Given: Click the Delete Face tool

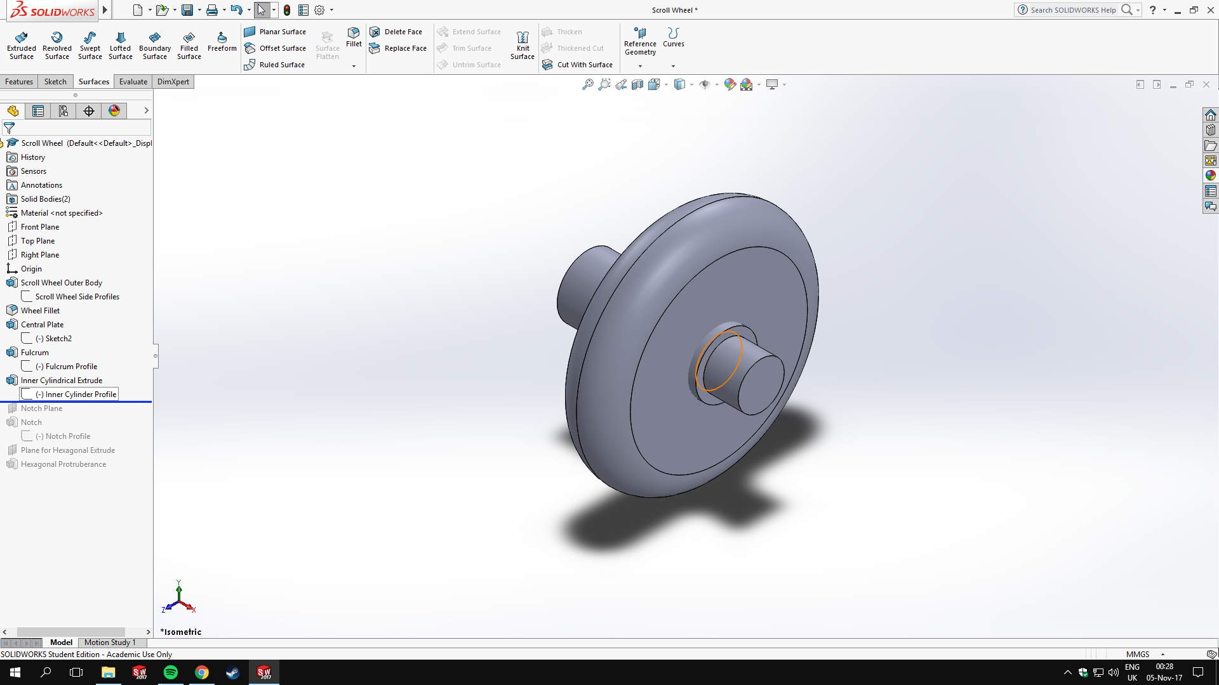Looking at the screenshot, I should pos(396,32).
